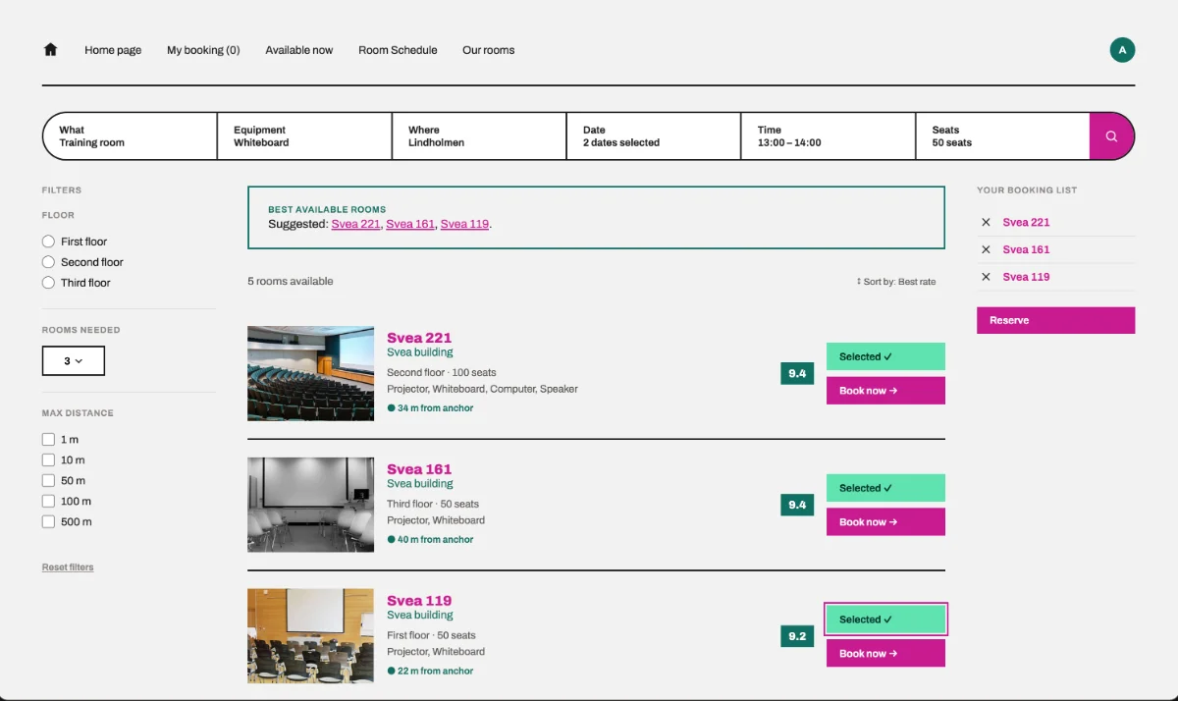
Task: Click Book now for Svea 221
Action: point(885,391)
